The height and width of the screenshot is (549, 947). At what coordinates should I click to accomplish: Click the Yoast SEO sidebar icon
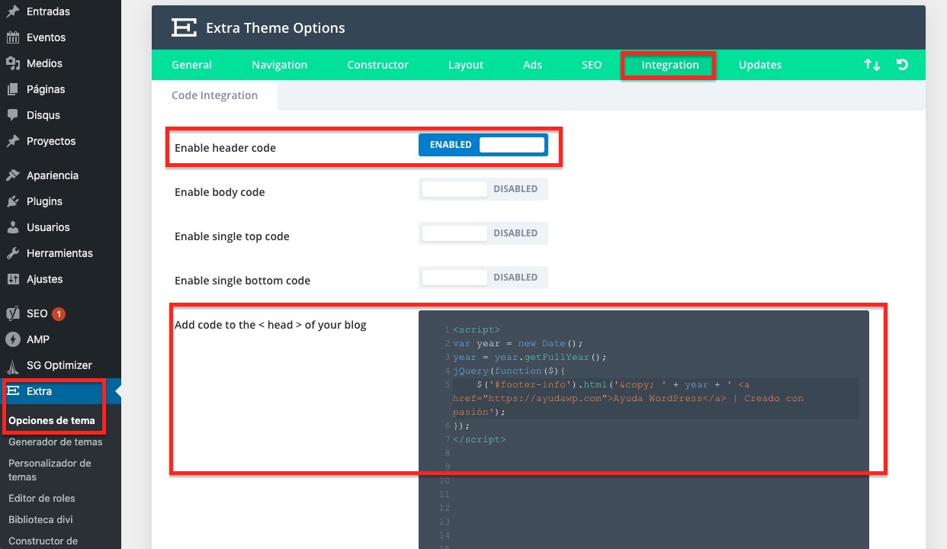click(13, 313)
